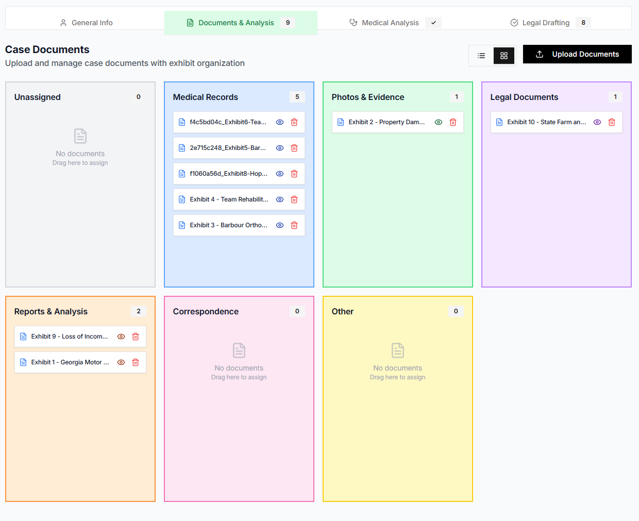Image resolution: width=639 pixels, height=521 pixels.
Task: Click trash icon for Exhibit 1 - Georgia Motor
Action: 136,362
